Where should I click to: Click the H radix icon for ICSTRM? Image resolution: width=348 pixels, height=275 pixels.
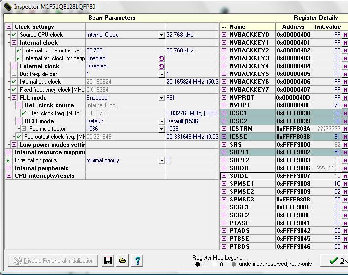point(345,129)
